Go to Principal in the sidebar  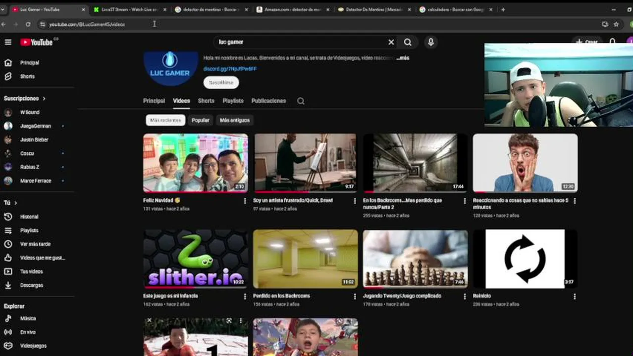[x=29, y=63]
